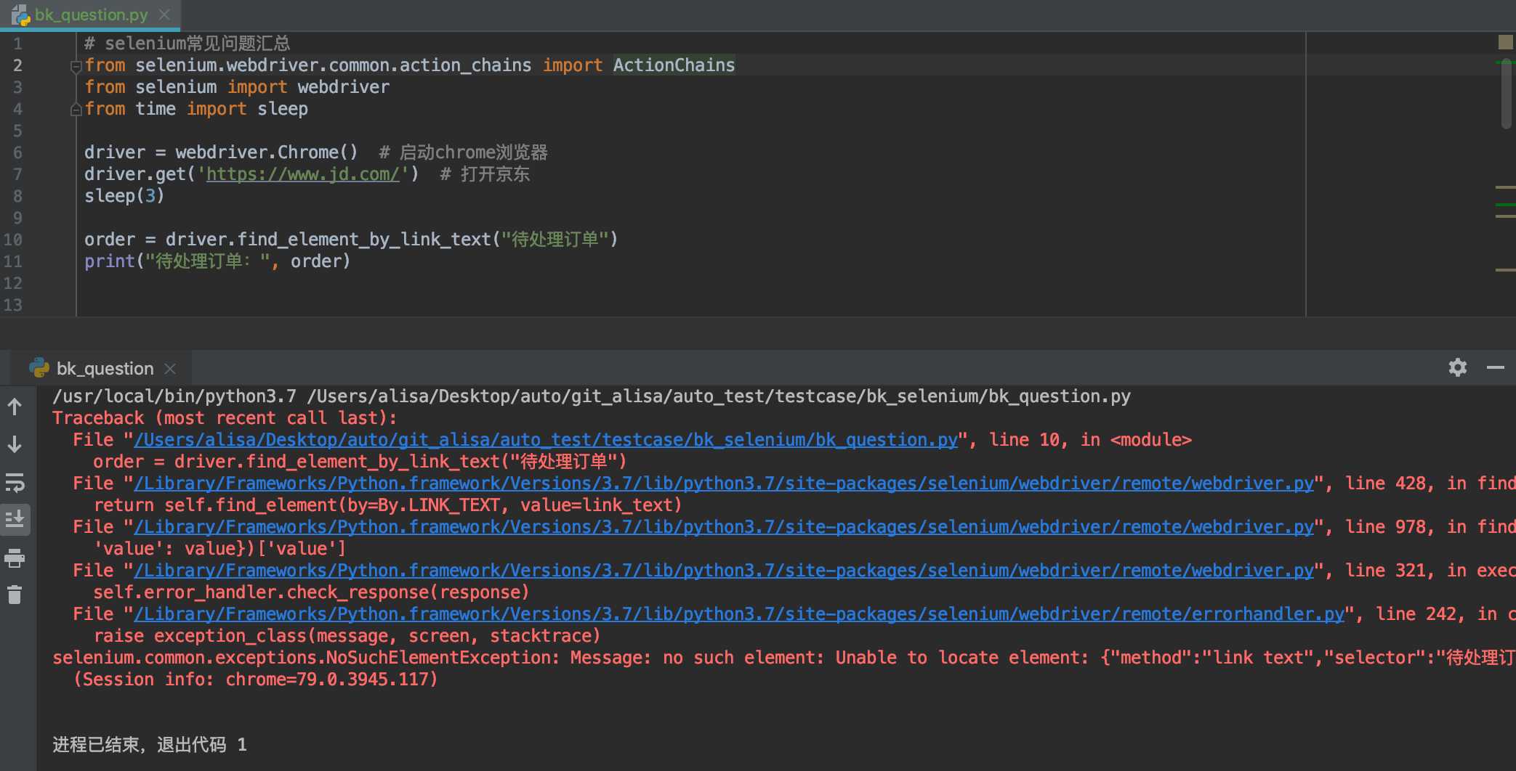Click the down arrow for next stack frame
This screenshot has width=1516, height=771.
pyautogui.click(x=15, y=444)
